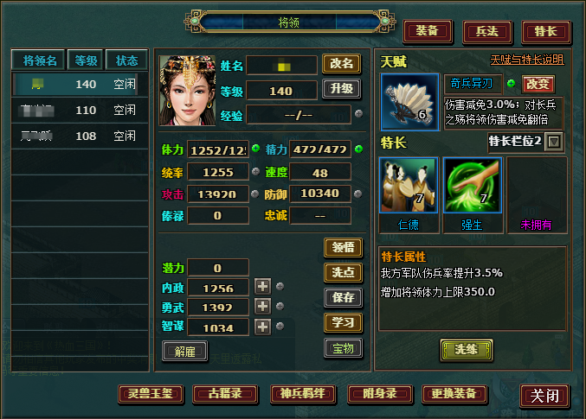Select the 仁德 specialty icon
The image size is (586, 419).
pyautogui.click(x=408, y=185)
